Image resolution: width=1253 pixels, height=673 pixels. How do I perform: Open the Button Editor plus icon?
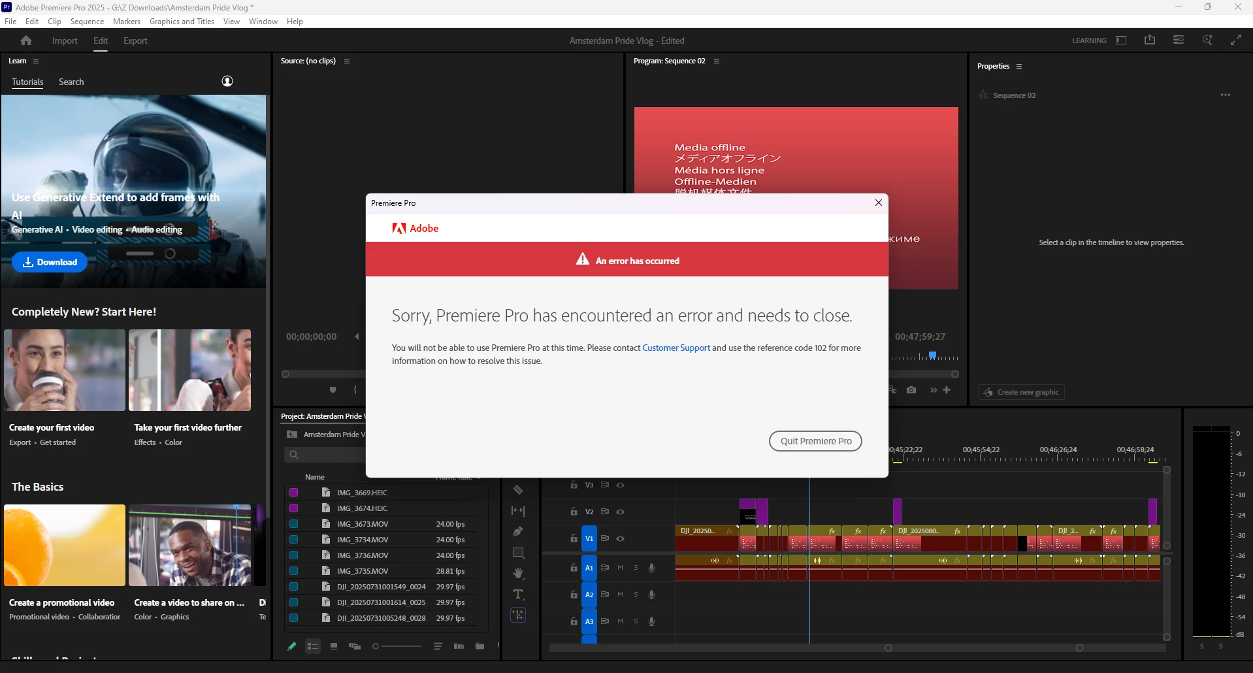click(x=947, y=390)
